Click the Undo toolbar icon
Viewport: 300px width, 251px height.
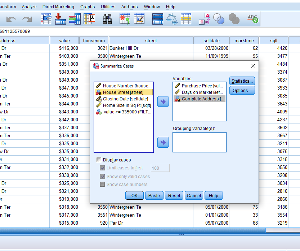point(11,19)
